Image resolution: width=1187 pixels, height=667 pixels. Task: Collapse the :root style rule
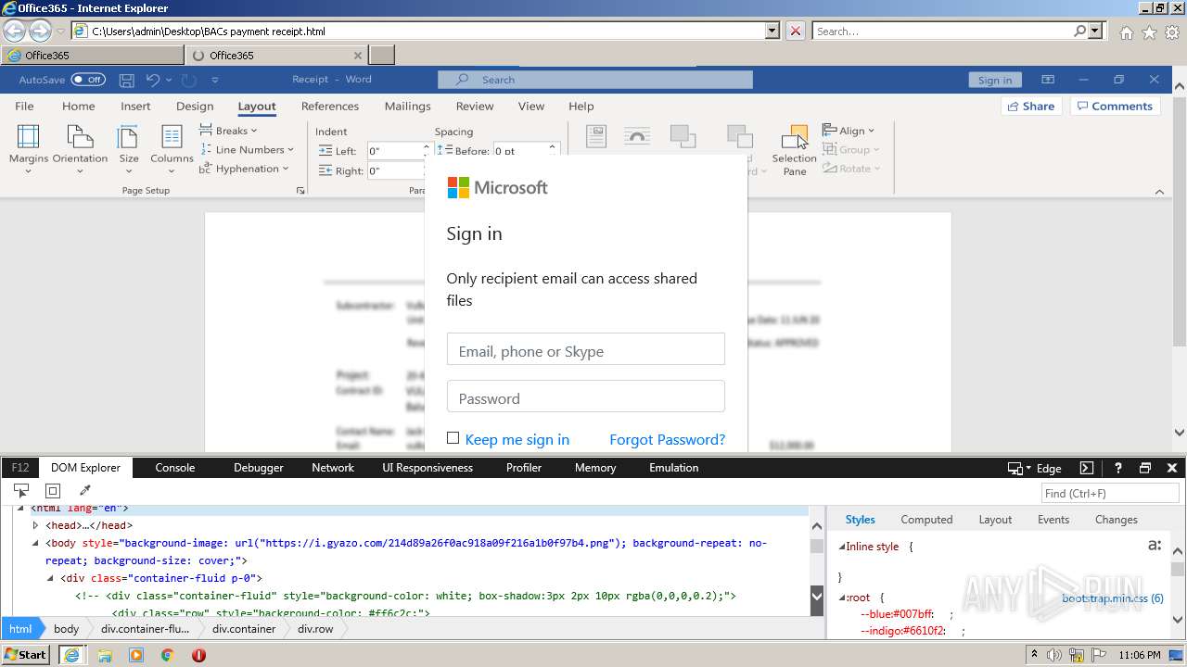842,598
